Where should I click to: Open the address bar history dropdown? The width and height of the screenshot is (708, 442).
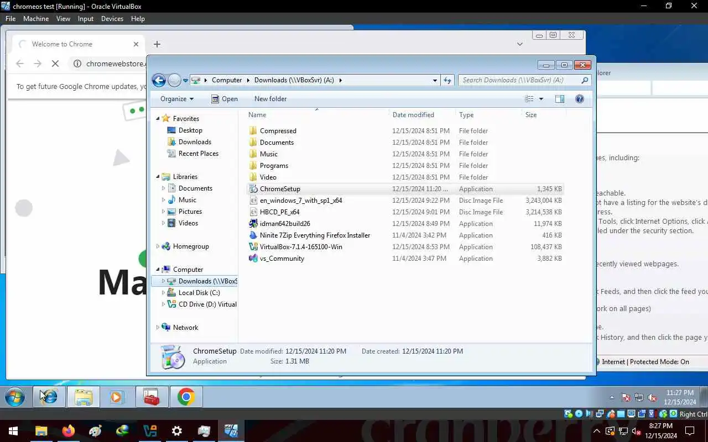click(x=435, y=80)
